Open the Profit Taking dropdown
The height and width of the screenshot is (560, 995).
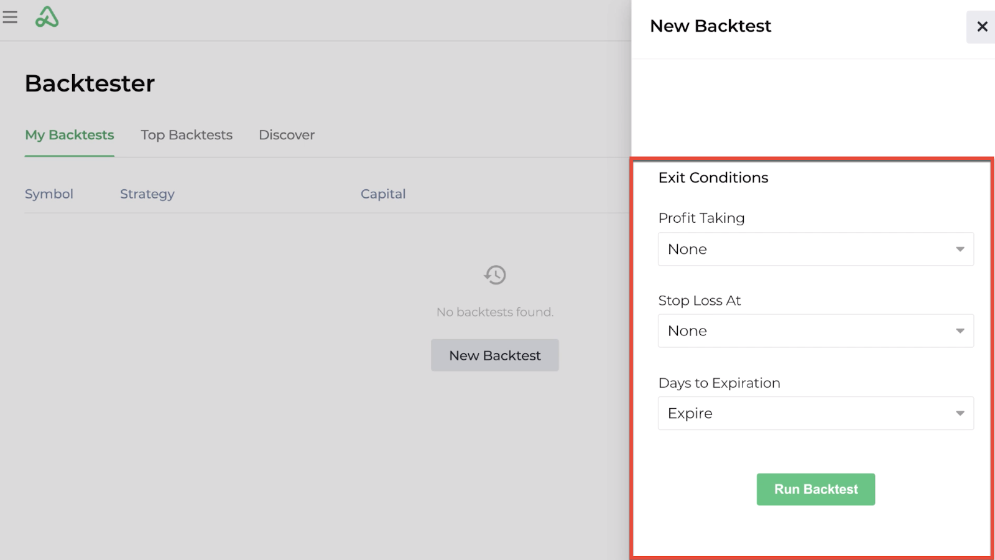816,249
